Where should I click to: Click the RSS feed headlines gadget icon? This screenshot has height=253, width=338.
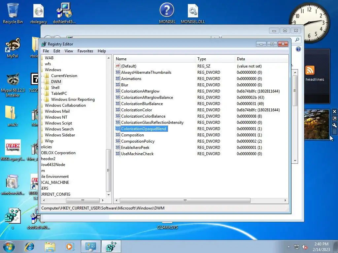pyautogui.click(x=310, y=70)
